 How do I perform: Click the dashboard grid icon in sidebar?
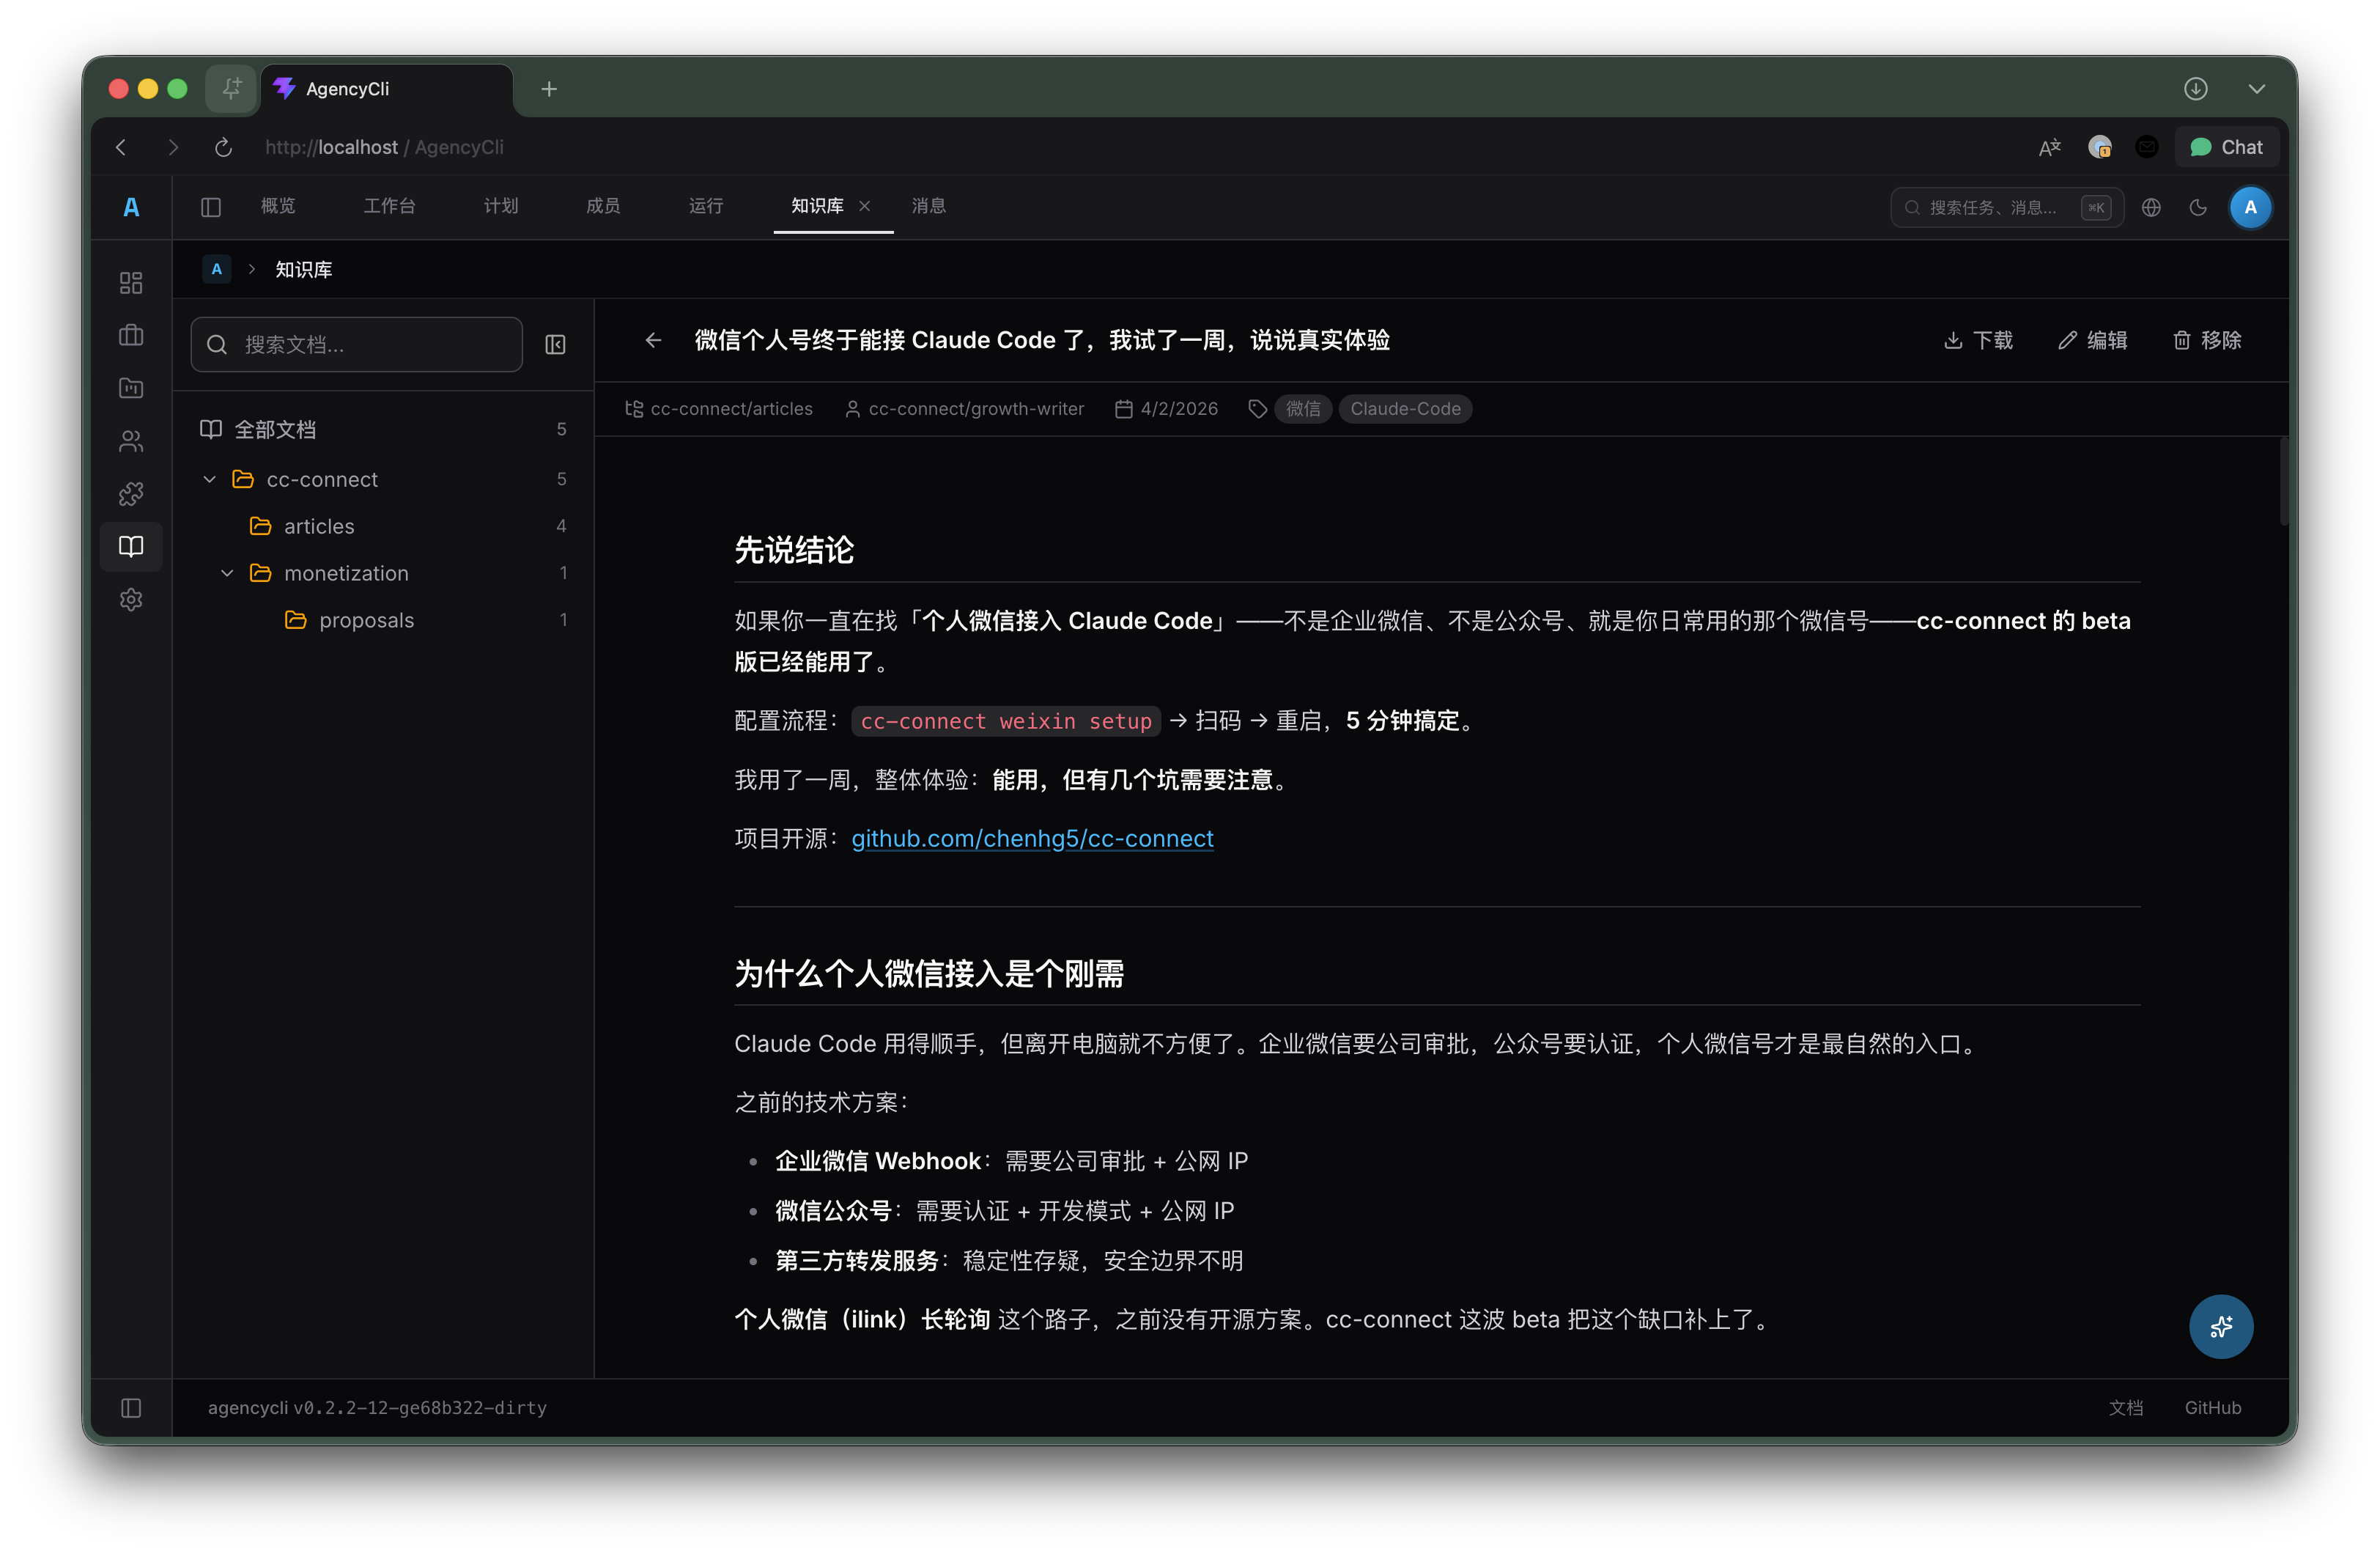pos(131,283)
